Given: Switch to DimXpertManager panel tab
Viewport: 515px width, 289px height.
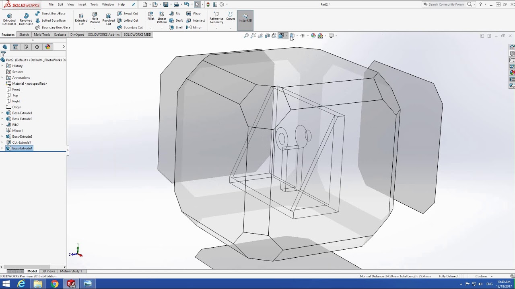Looking at the screenshot, I should (37, 47).
